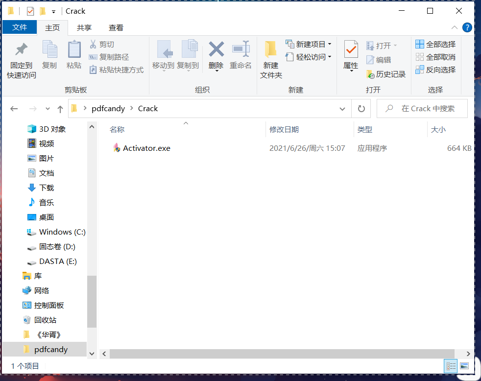Click Crack in the address breadcrumb
The width and height of the screenshot is (481, 381).
click(148, 109)
